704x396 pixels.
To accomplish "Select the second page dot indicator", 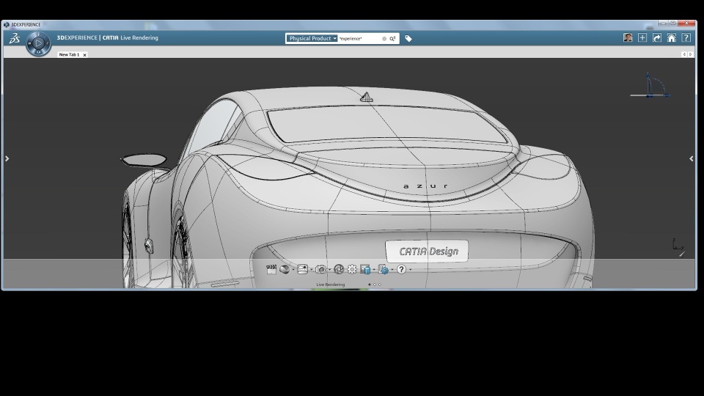I will click(375, 285).
